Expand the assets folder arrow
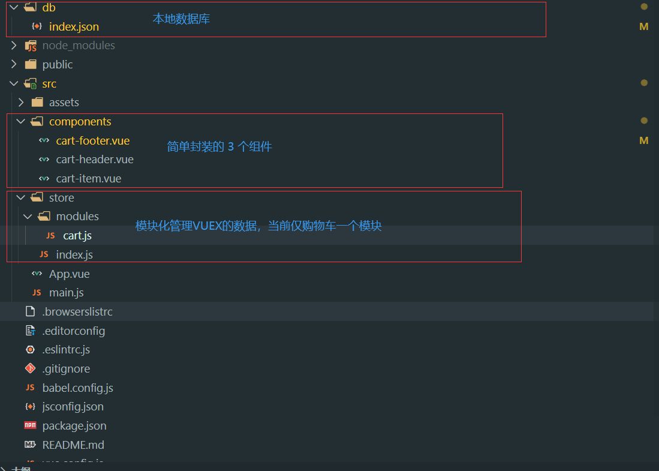 [x=21, y=102]
